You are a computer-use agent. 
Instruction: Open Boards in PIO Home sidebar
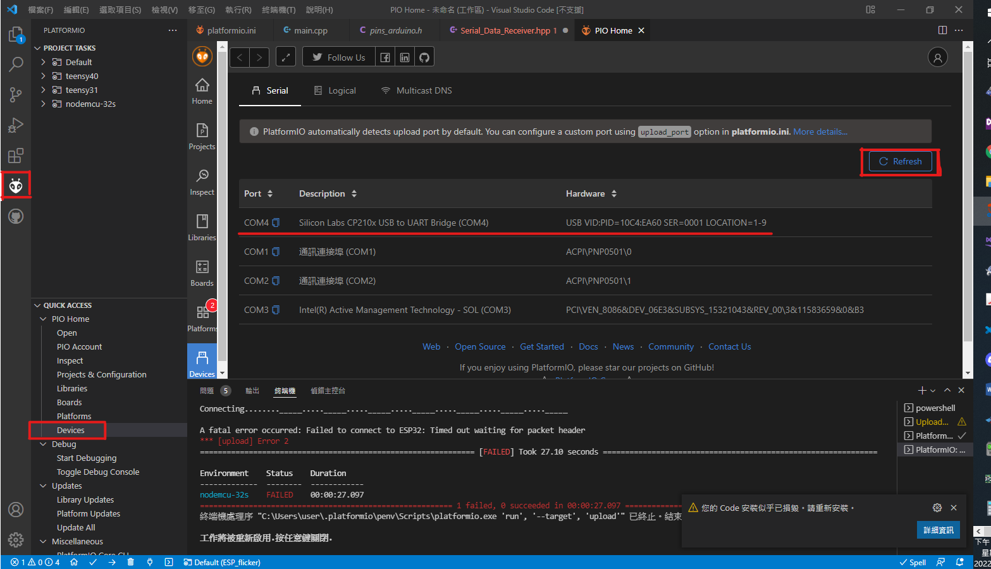[x=202, y=274]
